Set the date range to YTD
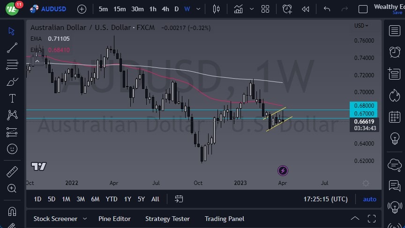The width and height of the screenshot is (405, 228). click(x=111, y=199)
